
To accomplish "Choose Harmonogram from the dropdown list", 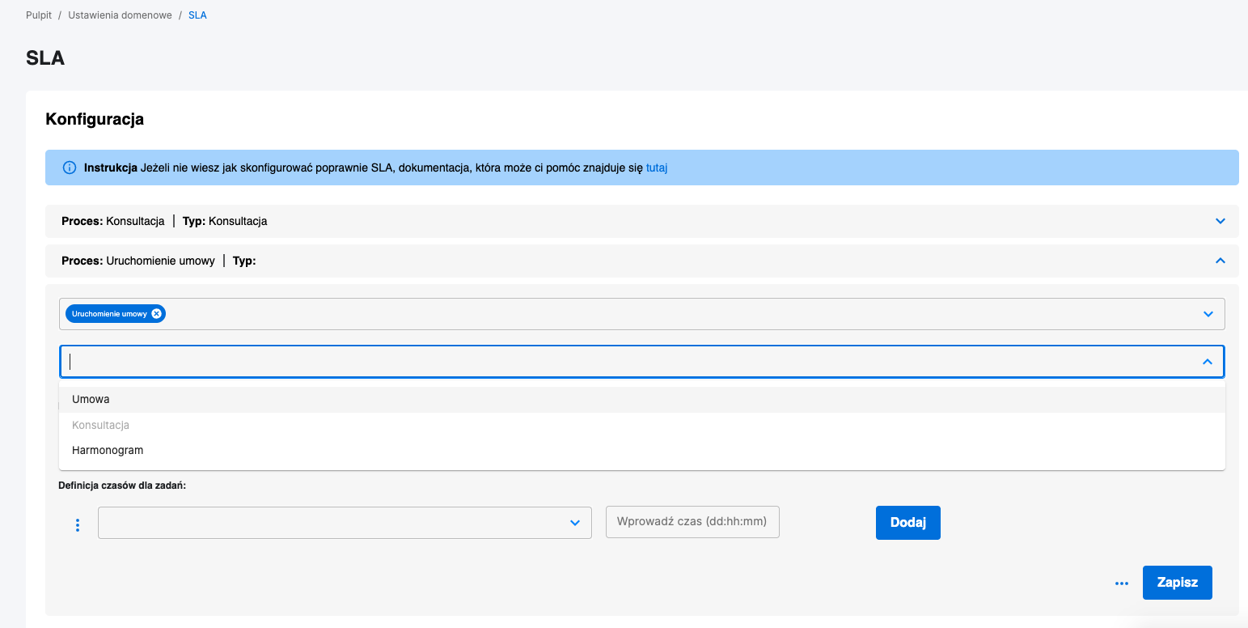I will [108, 450].
